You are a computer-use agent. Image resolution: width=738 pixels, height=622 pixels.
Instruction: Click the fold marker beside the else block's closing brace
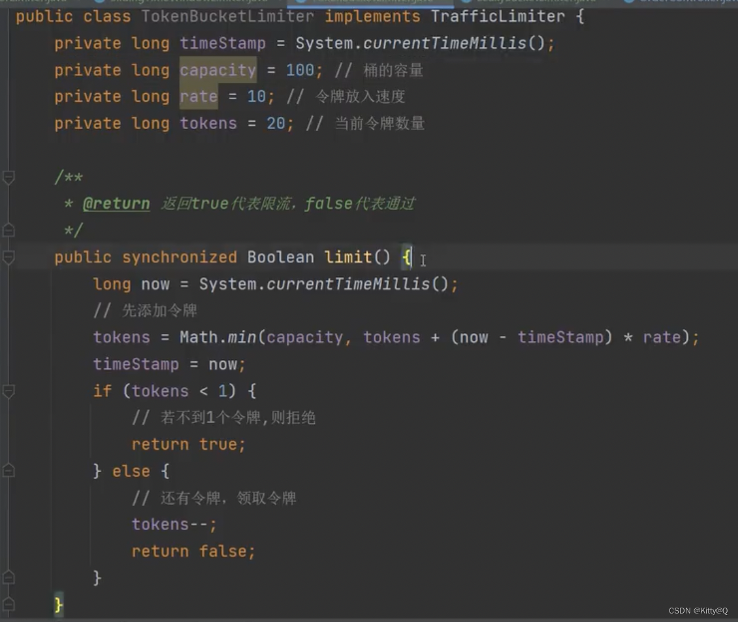8,577
